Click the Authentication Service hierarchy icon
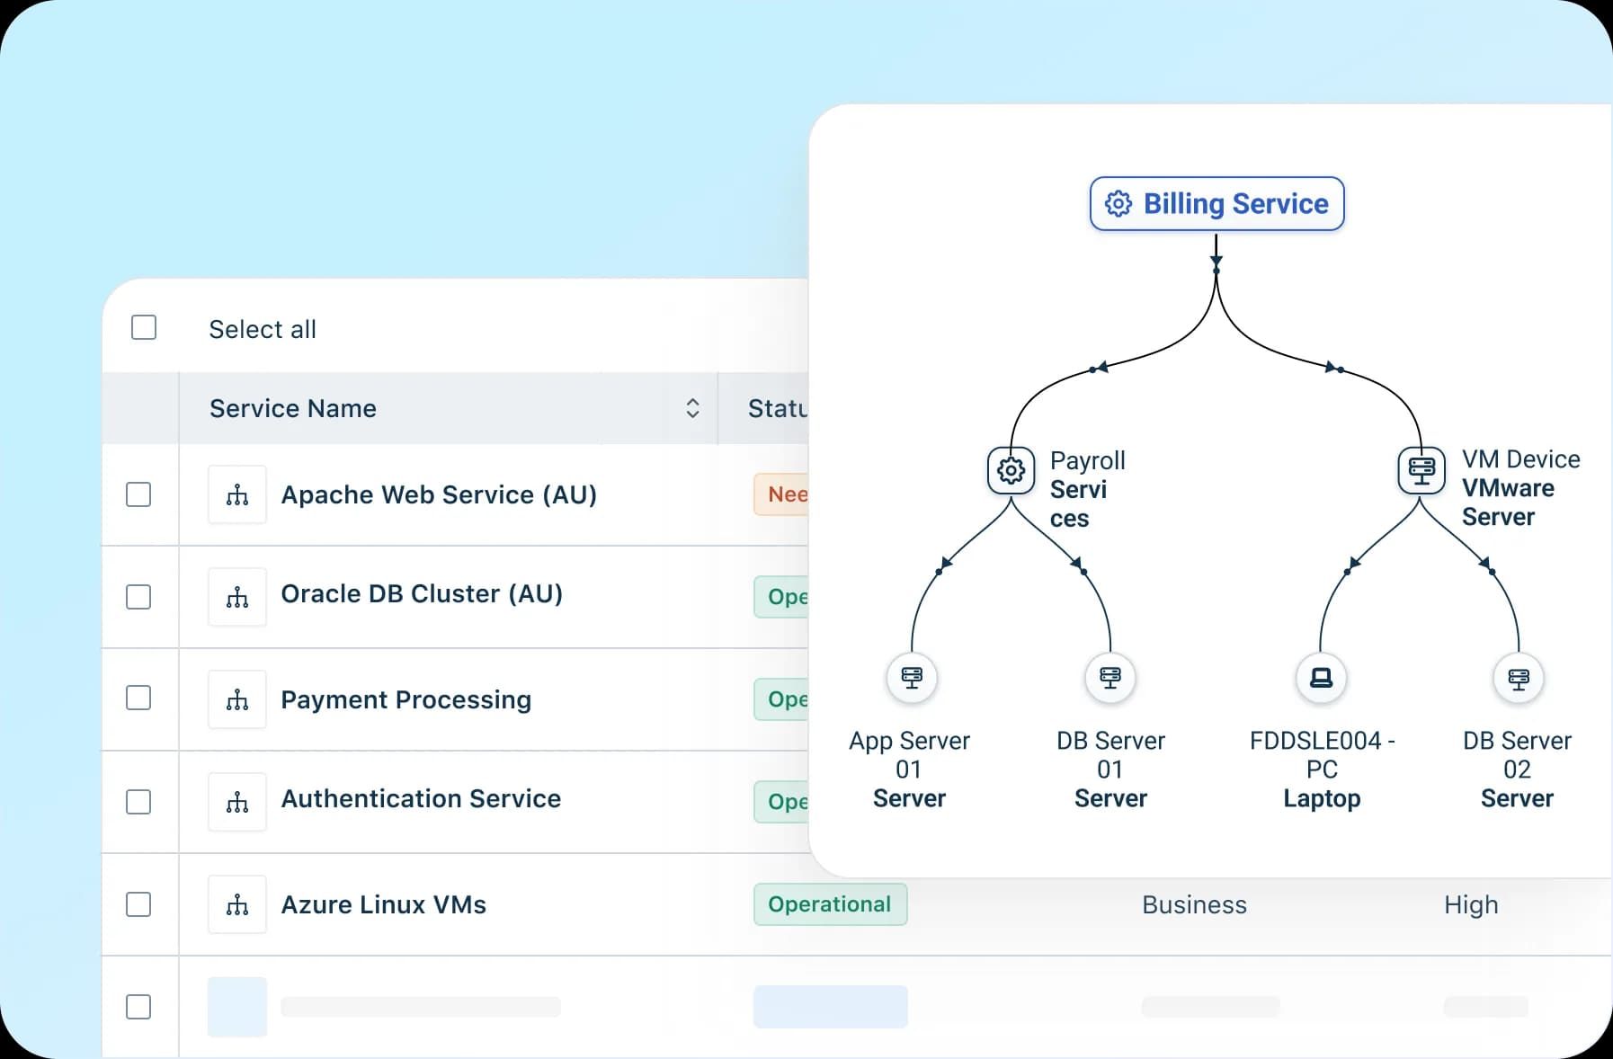This screenshot has height=1059, width=1613. [237, 802]
